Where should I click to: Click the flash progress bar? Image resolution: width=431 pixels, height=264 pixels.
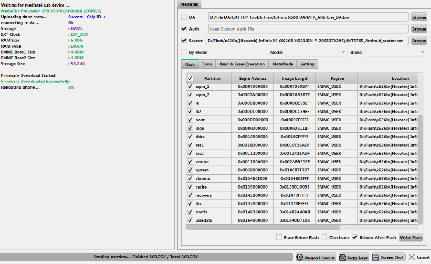pyautogui.click(x=146, y=257)
